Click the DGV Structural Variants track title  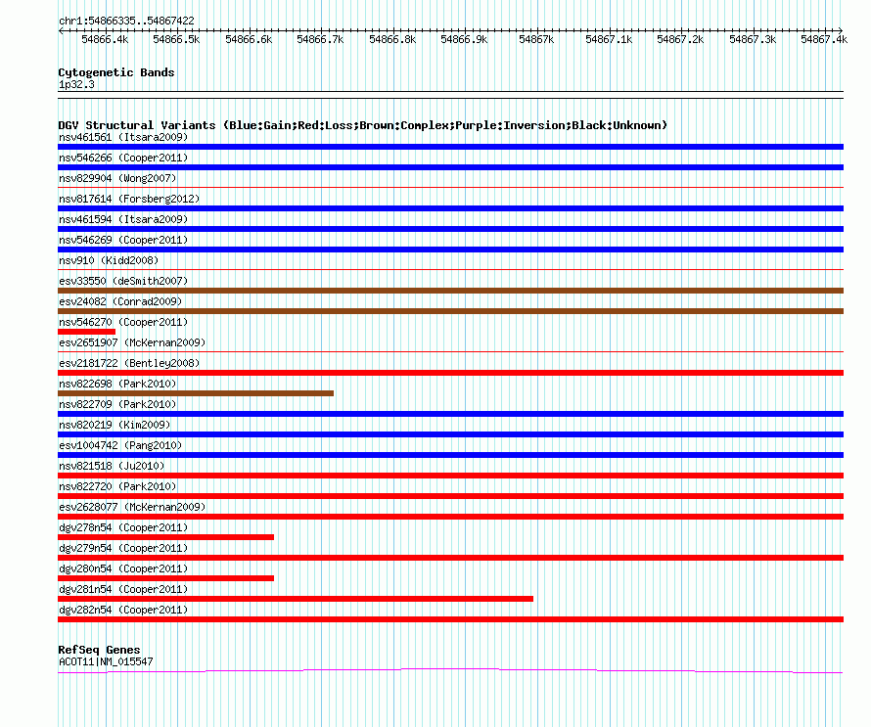(363, 125)
